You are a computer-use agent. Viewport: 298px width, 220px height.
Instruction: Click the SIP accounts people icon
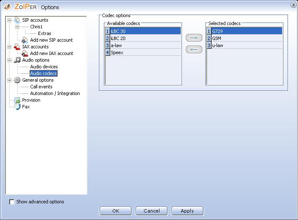coord(17,20)
